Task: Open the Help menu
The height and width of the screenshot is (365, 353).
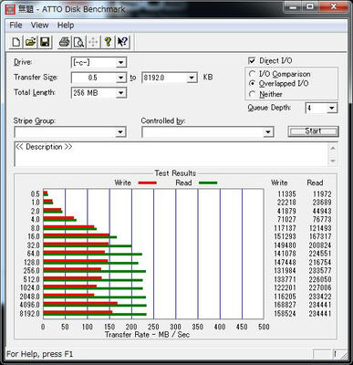Action: [66, 26]
